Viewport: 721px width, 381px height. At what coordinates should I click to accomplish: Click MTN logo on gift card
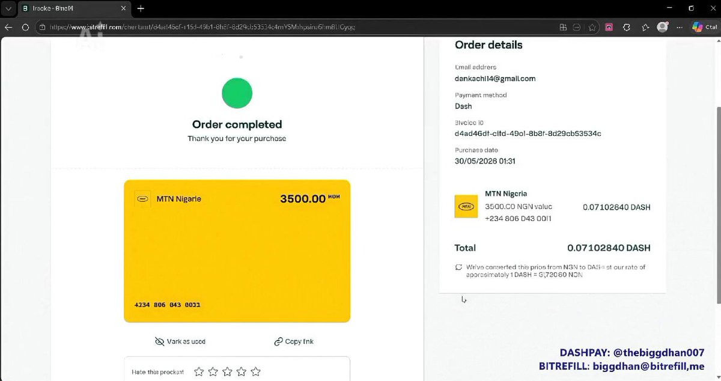[x=142, y=199]
